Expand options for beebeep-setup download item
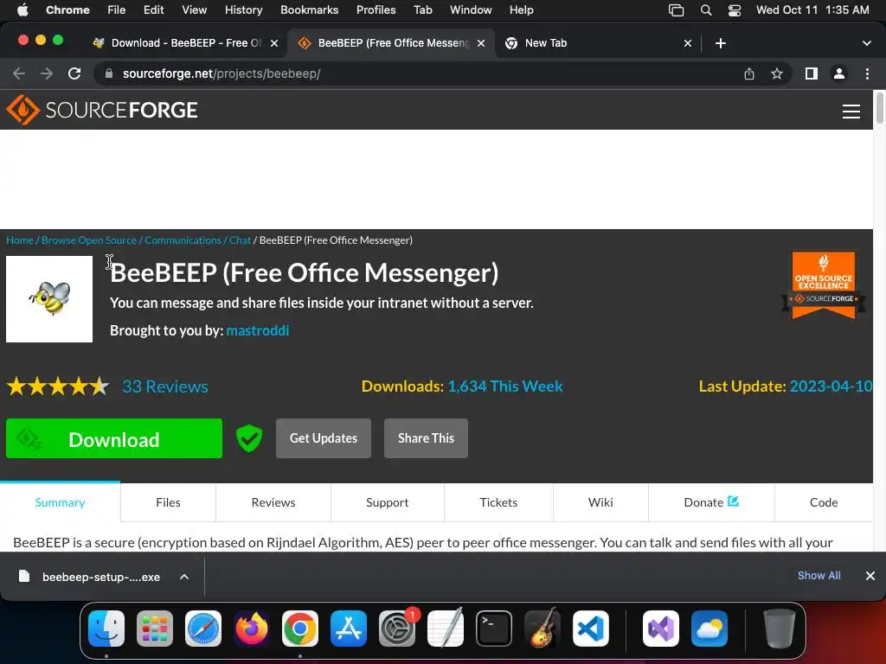The height and width of the screenshot is (664, 886). [184, 577]
